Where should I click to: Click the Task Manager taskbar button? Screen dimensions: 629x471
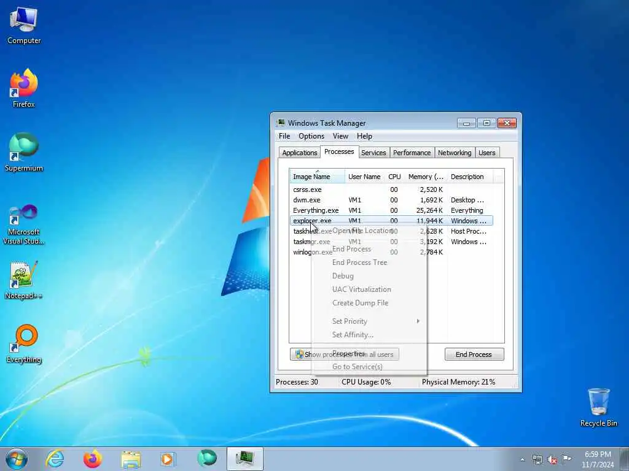[x=245, y=459]
